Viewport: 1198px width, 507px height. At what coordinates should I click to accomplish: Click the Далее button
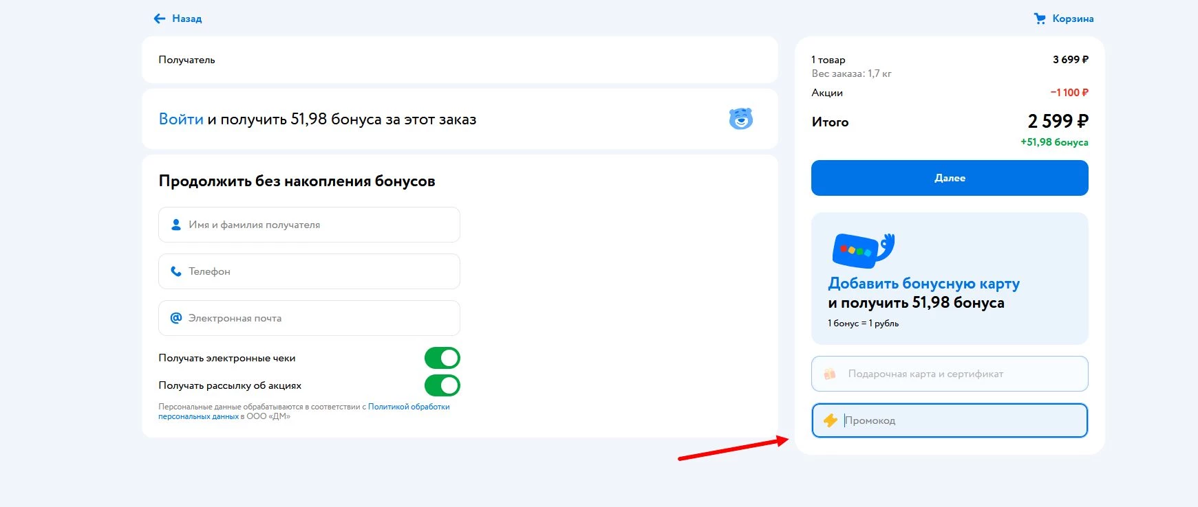[950, 178]
